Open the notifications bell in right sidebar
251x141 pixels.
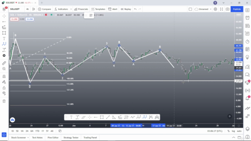[247, 98]
